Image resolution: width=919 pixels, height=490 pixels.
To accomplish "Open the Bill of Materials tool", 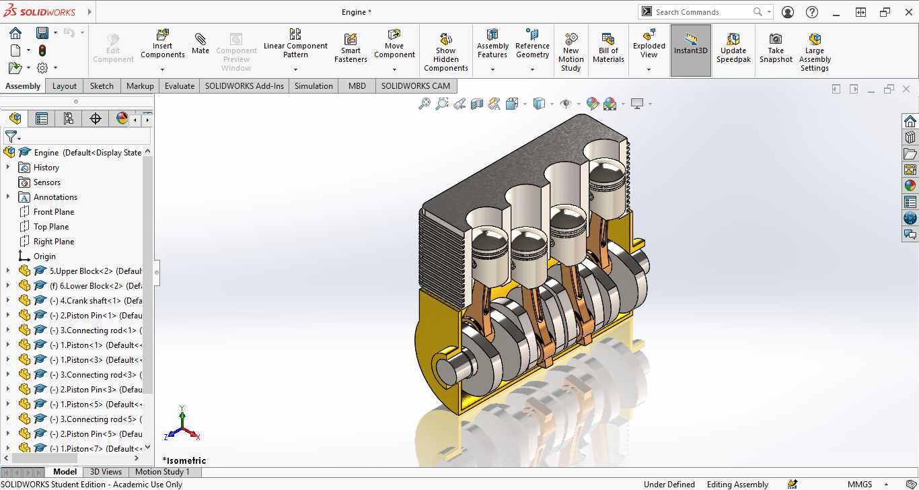I will tap(608, 48).
